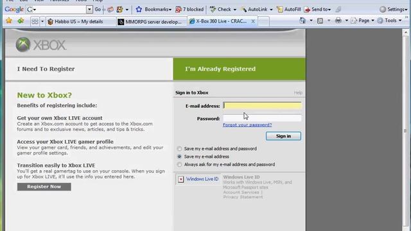Screen dimensions: 411x231
Task: Expand the tab list dropdown arrow
Action: tap(42, 21)
